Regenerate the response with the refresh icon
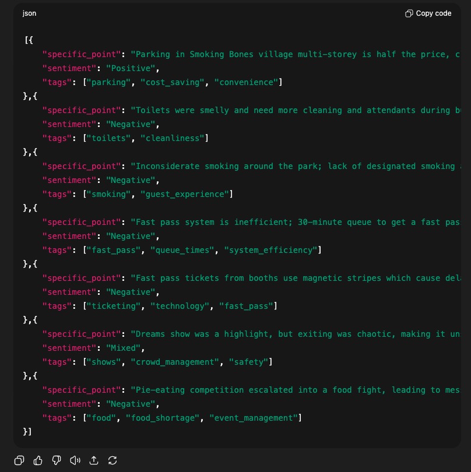 112,460
